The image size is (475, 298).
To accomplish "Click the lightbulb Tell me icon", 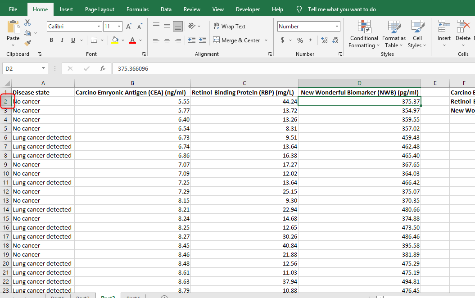I will point(299,9).
